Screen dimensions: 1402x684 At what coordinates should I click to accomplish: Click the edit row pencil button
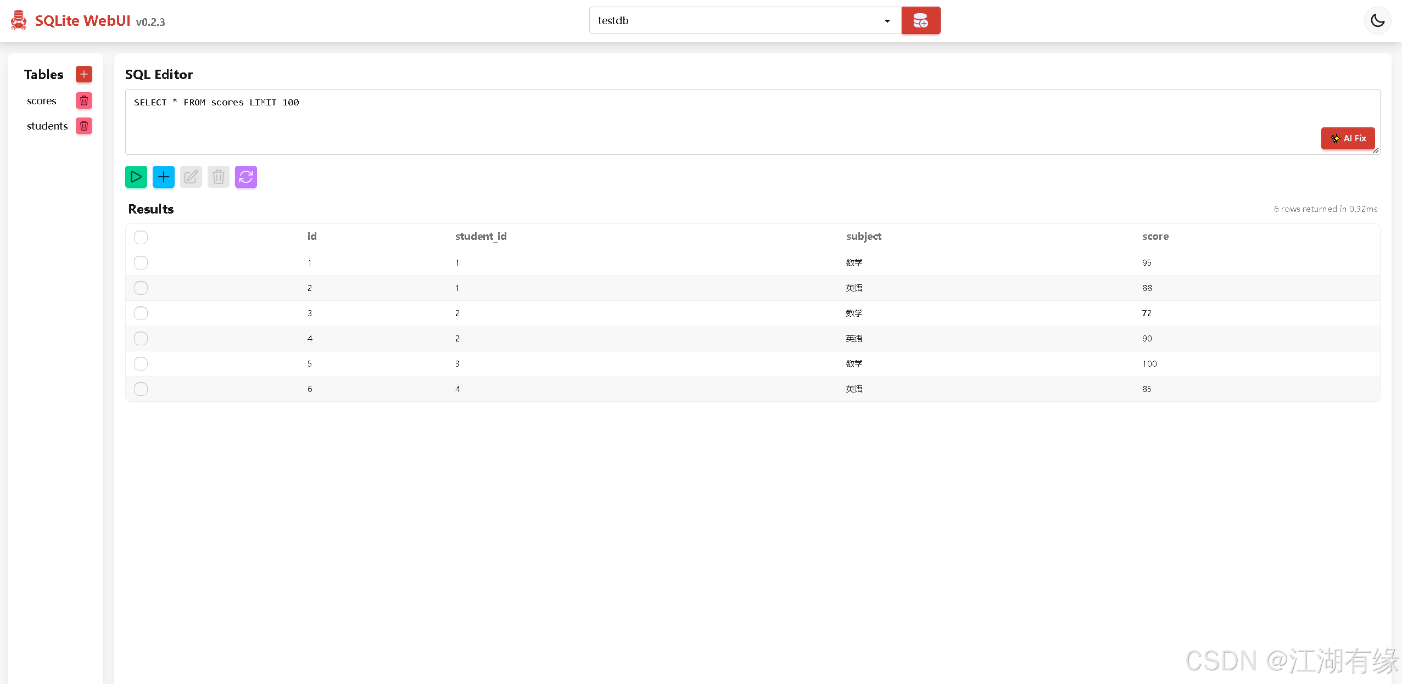[191, 177]
